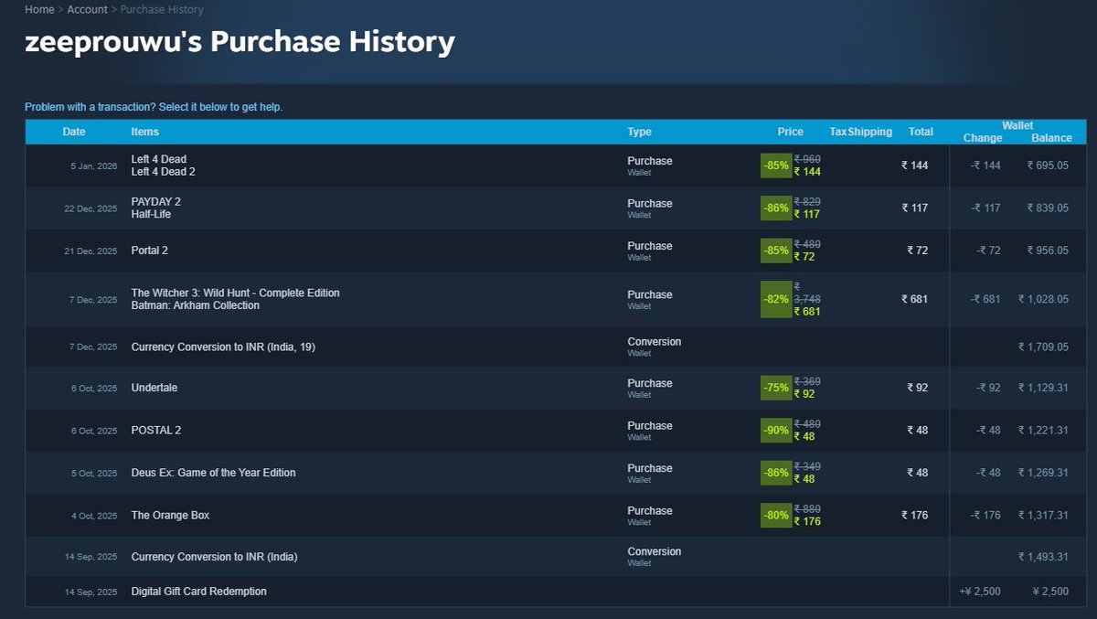Click the ₹ 695.05 wallet balance
The height and width of the screenshot is (619, 1097).
1048,165
